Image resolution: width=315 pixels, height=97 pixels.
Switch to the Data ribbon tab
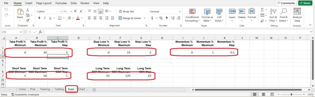(x=74, y=3)
